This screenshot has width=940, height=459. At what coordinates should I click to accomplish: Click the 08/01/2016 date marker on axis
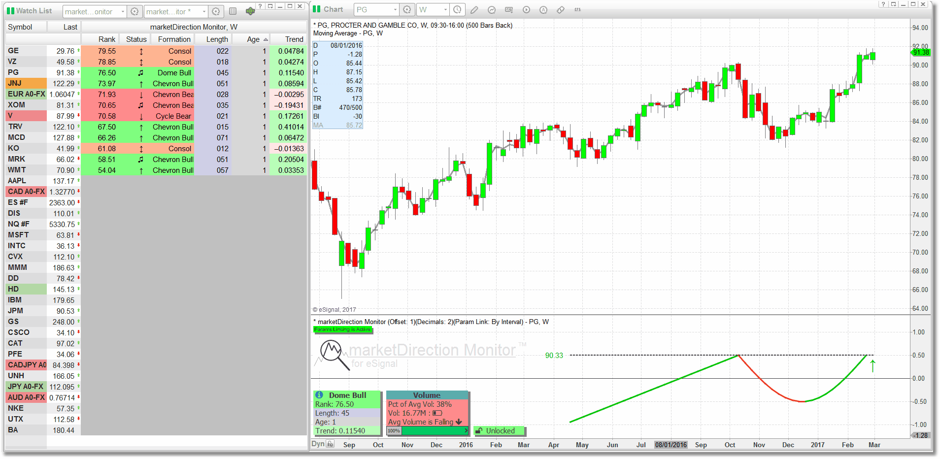671,445
